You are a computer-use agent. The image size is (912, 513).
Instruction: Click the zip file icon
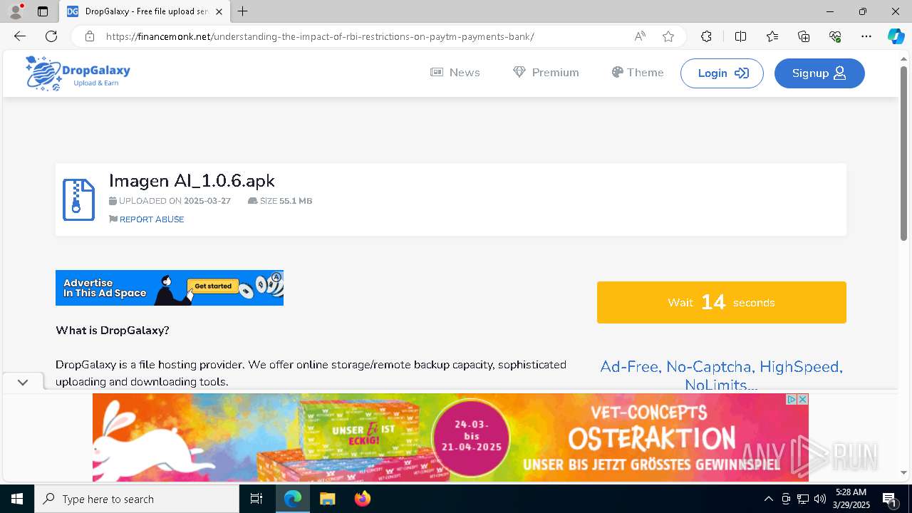78,199
